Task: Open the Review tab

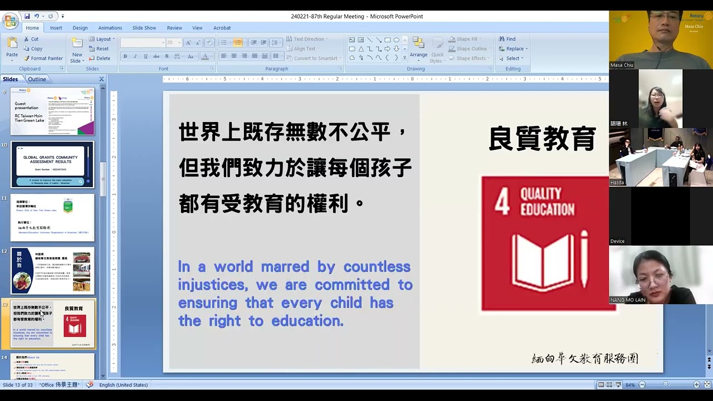Action: tap(174, 28)
